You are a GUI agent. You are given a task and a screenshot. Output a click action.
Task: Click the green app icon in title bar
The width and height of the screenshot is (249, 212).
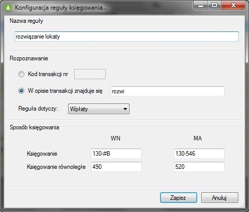[x=8, y=8]
